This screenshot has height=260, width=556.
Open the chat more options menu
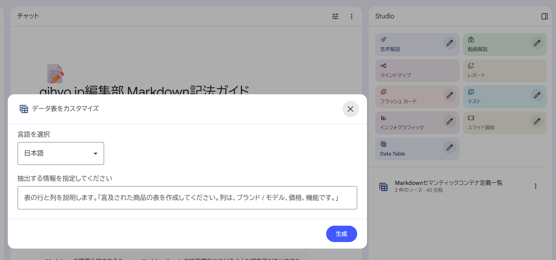(x=351, y=16)
